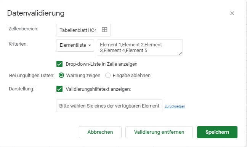The height and width of the screenshot is (147, 247).
Task: Click inside the Element 1,Element 2 list box
Action: (140, 47)
